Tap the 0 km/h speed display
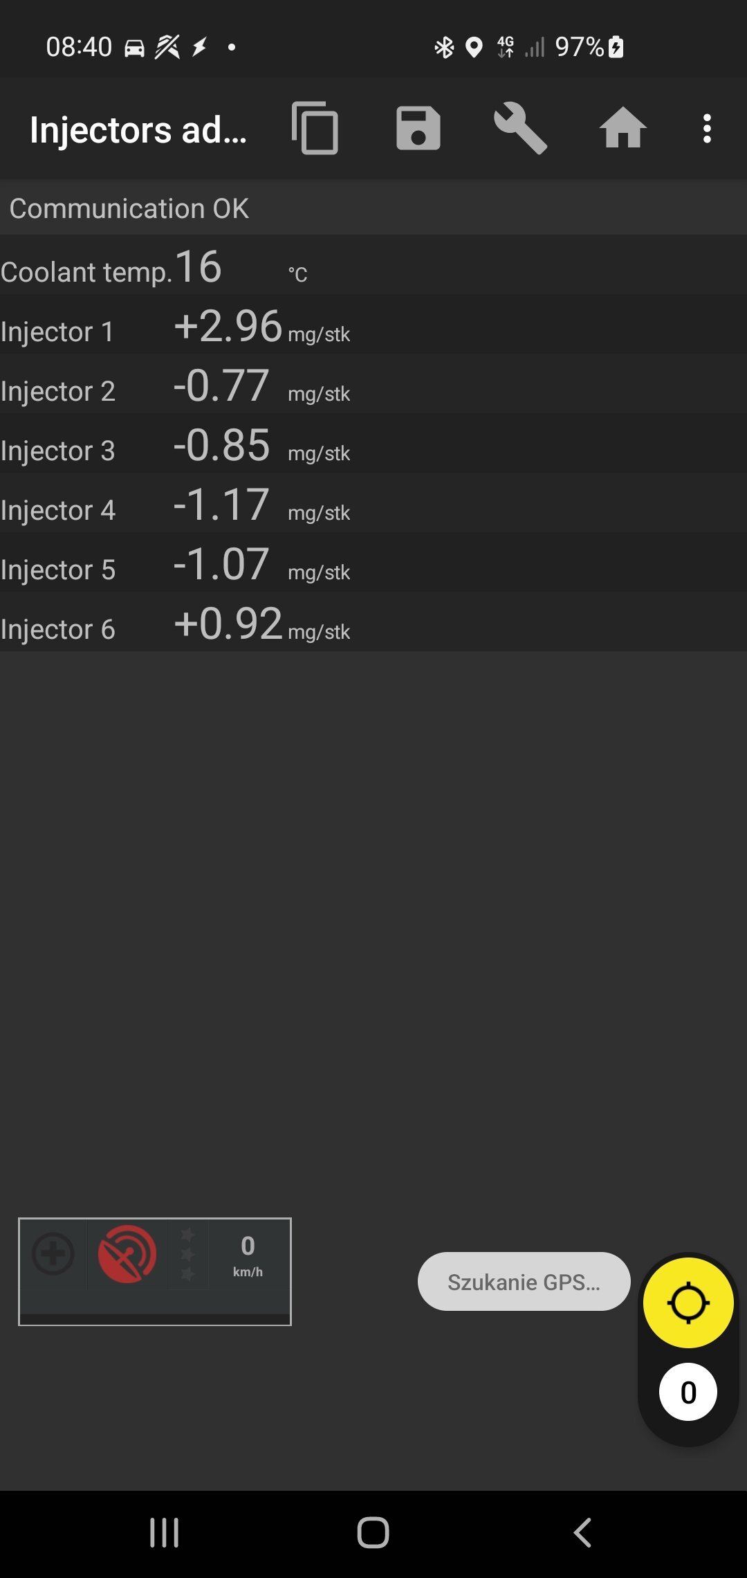Screen dimensions: 747x1578 (248, 1255)
